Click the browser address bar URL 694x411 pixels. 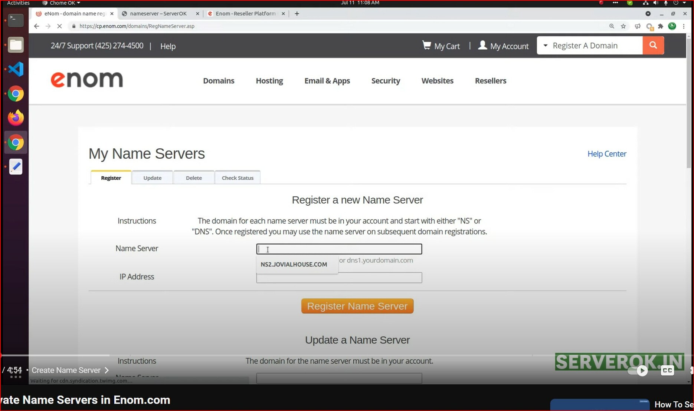pyautogui.click(x=137, y=26)
